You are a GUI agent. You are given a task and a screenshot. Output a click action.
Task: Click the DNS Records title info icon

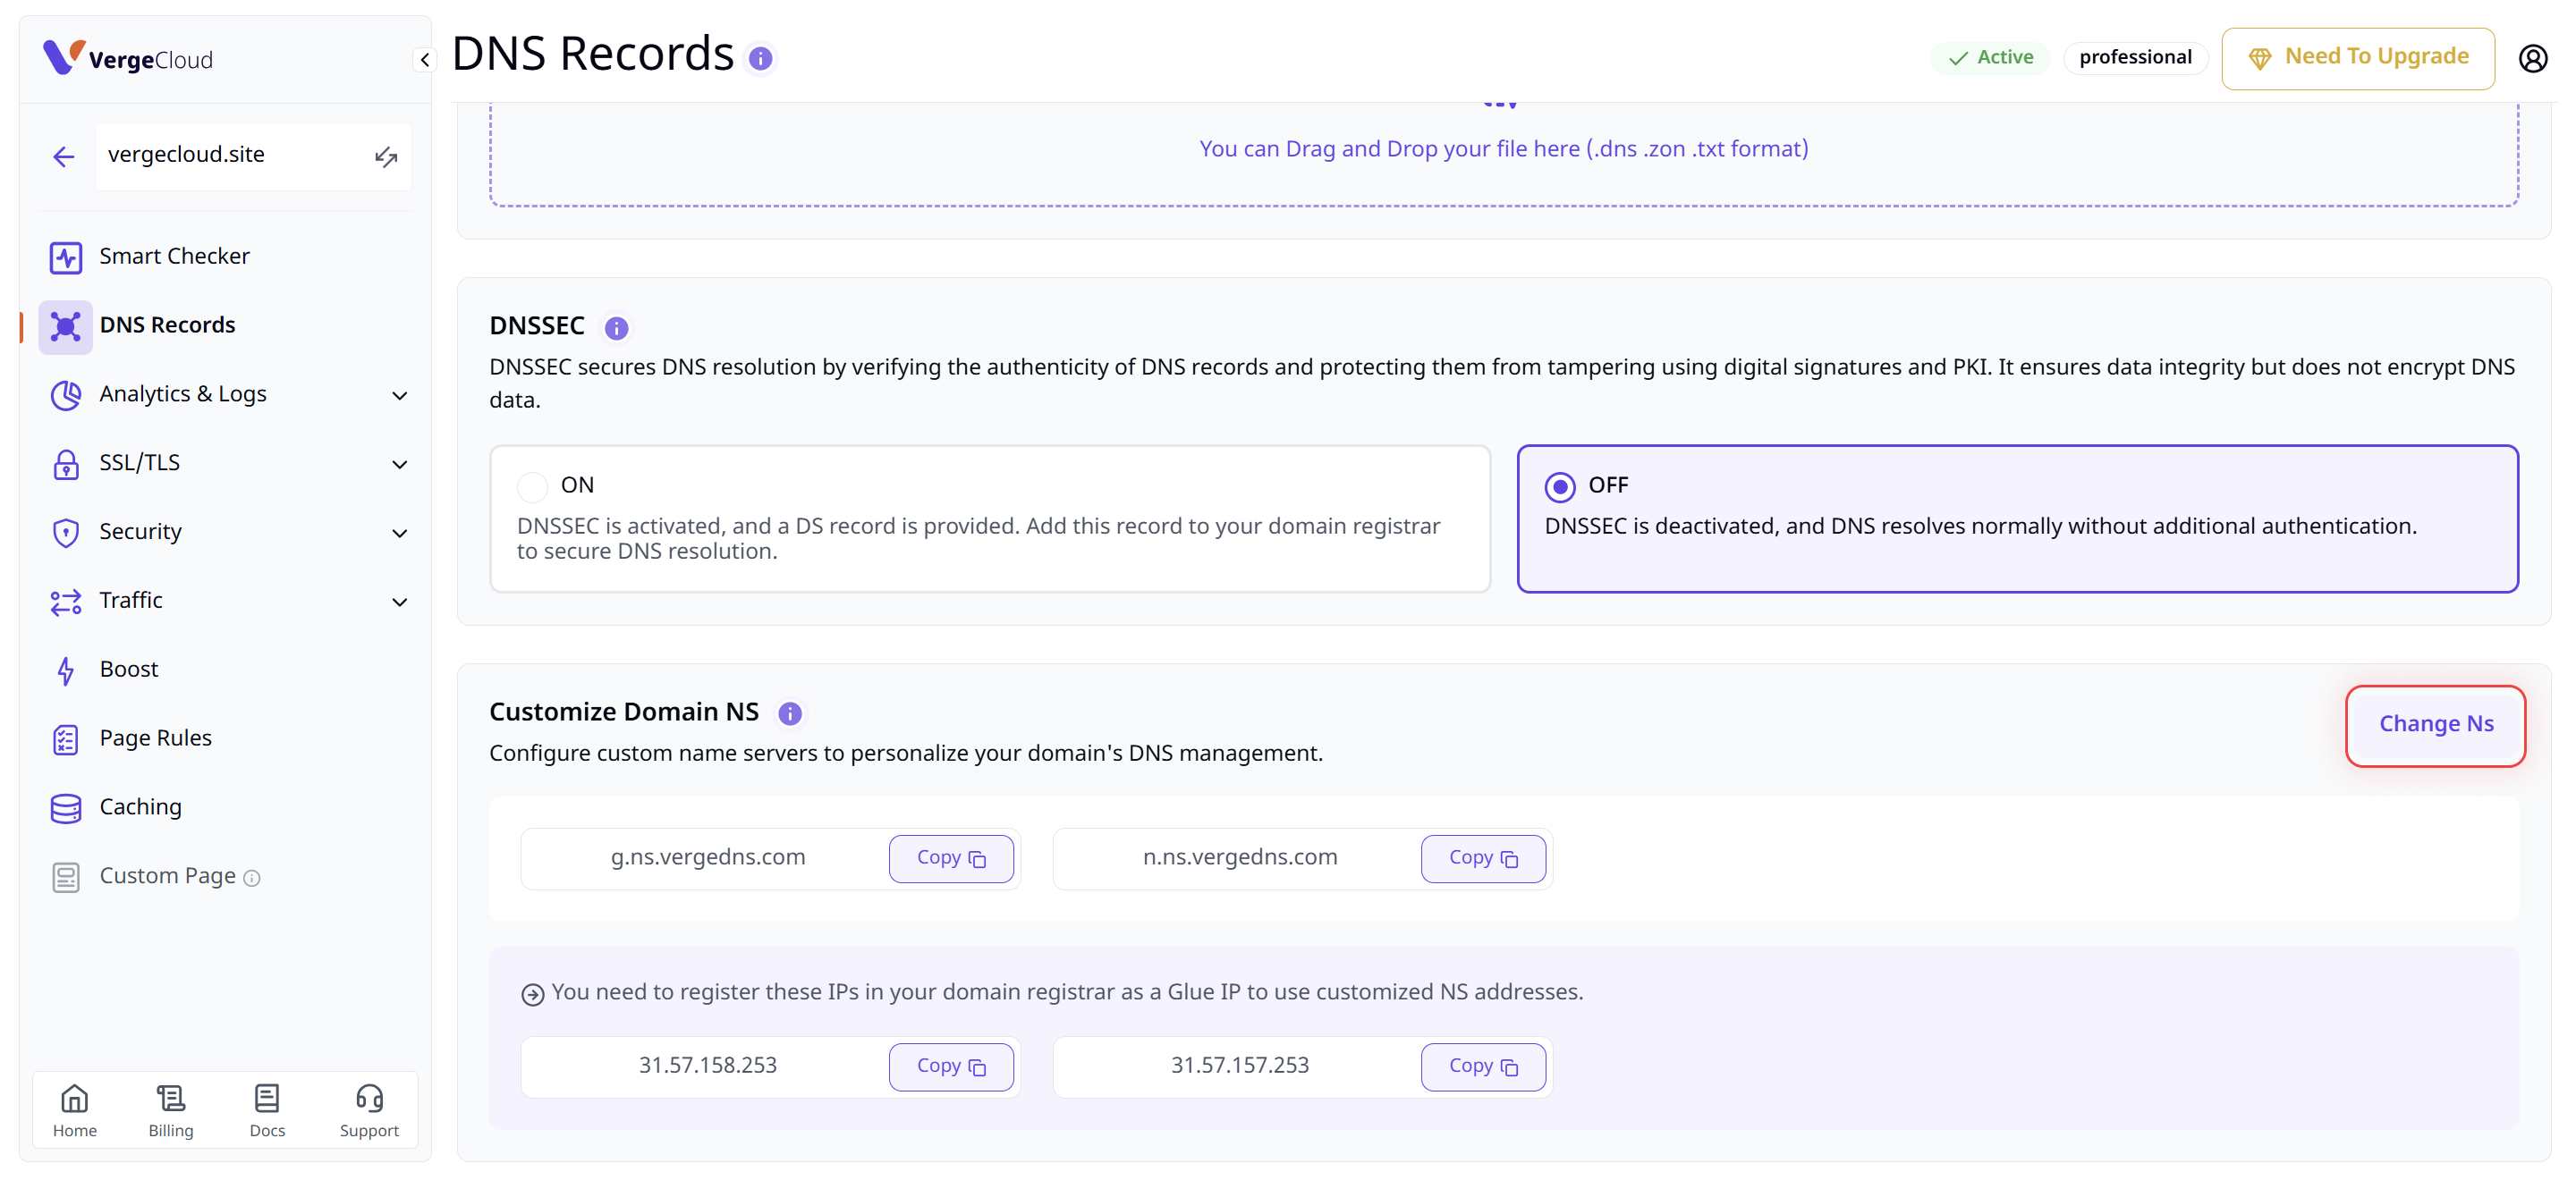[x=760, y=59]
